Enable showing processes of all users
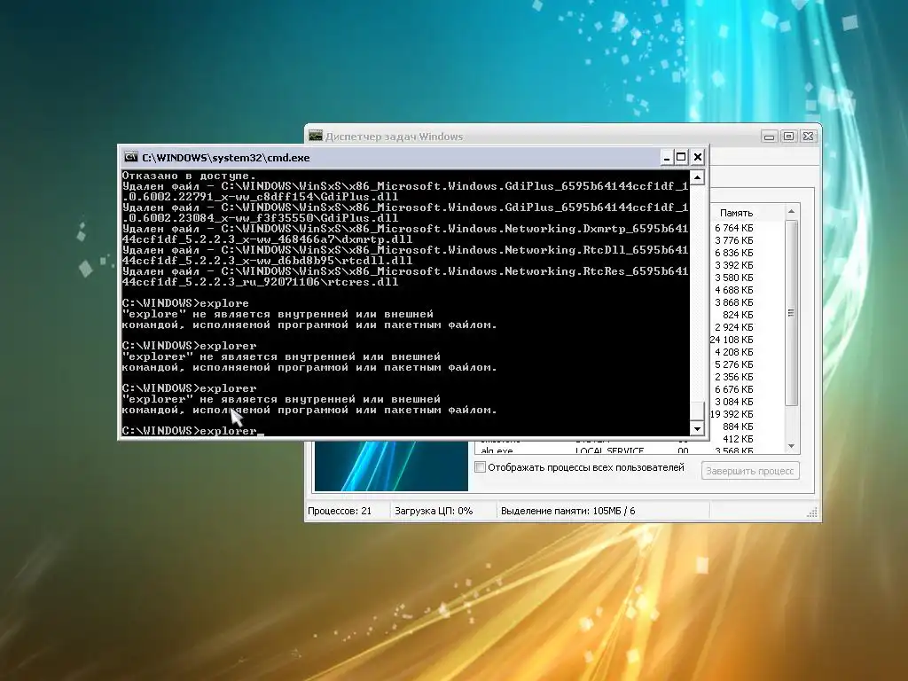 click(x=480, y=467)
